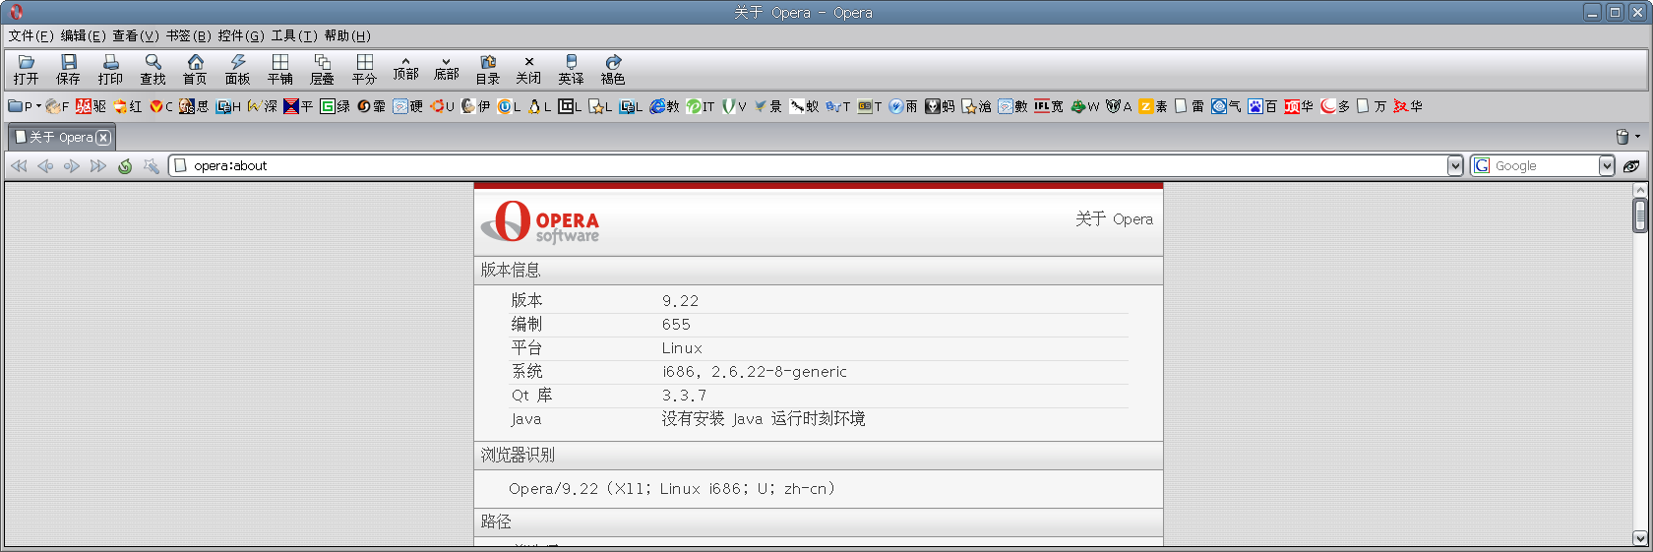Screen dimensions: 1653x552
Task: Click the Opera Software logo
Action: 540,222
